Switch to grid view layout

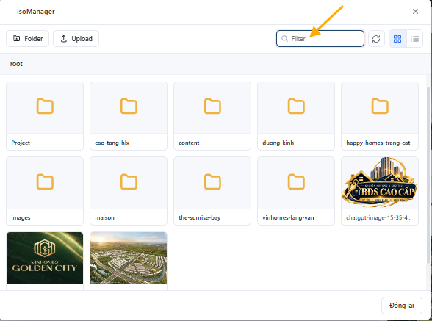pos(397,39)
